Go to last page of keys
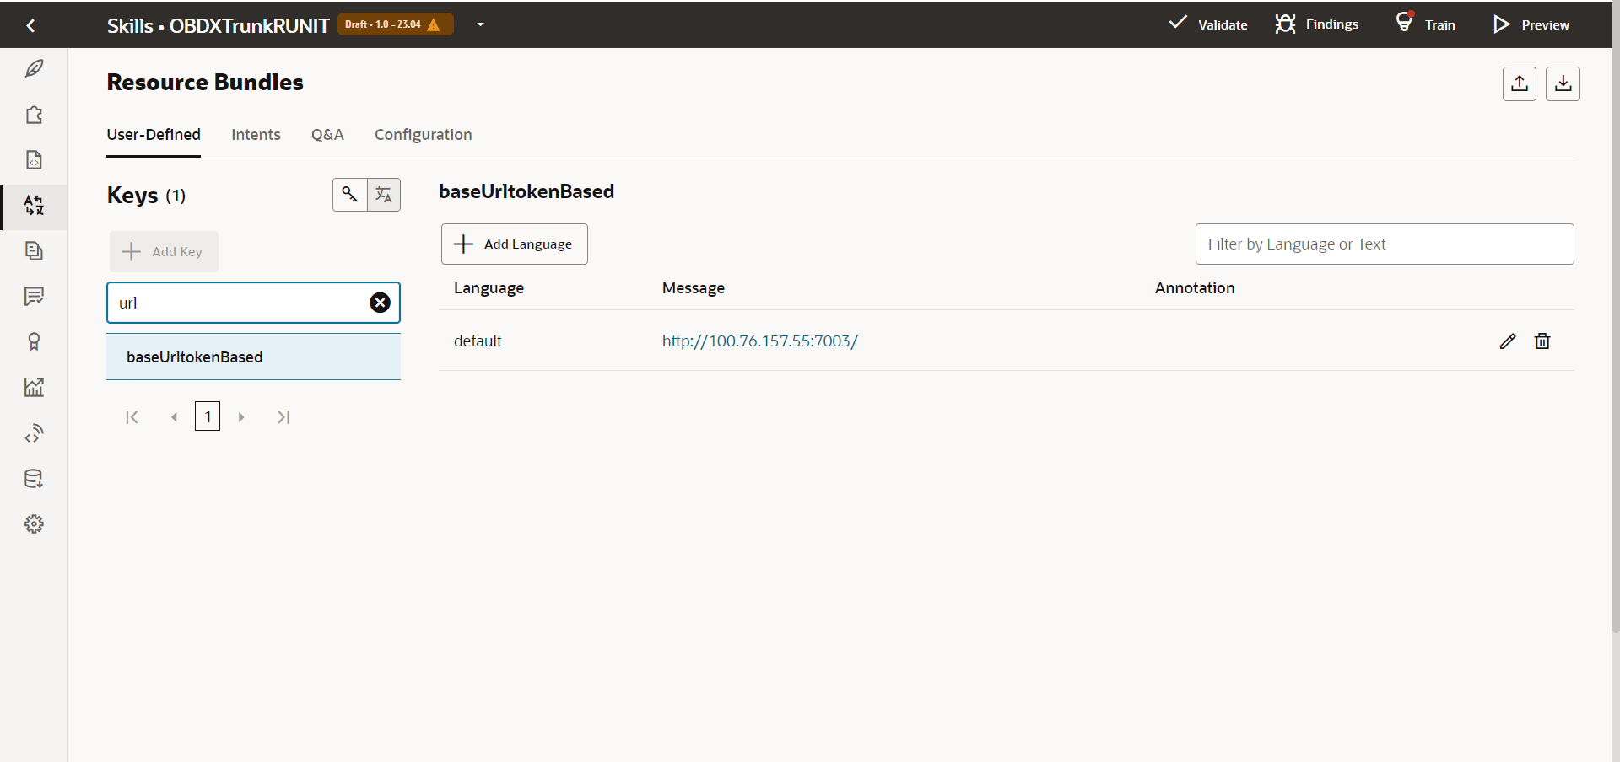This screenshot has height=762, width=1620. click(283, 417)
